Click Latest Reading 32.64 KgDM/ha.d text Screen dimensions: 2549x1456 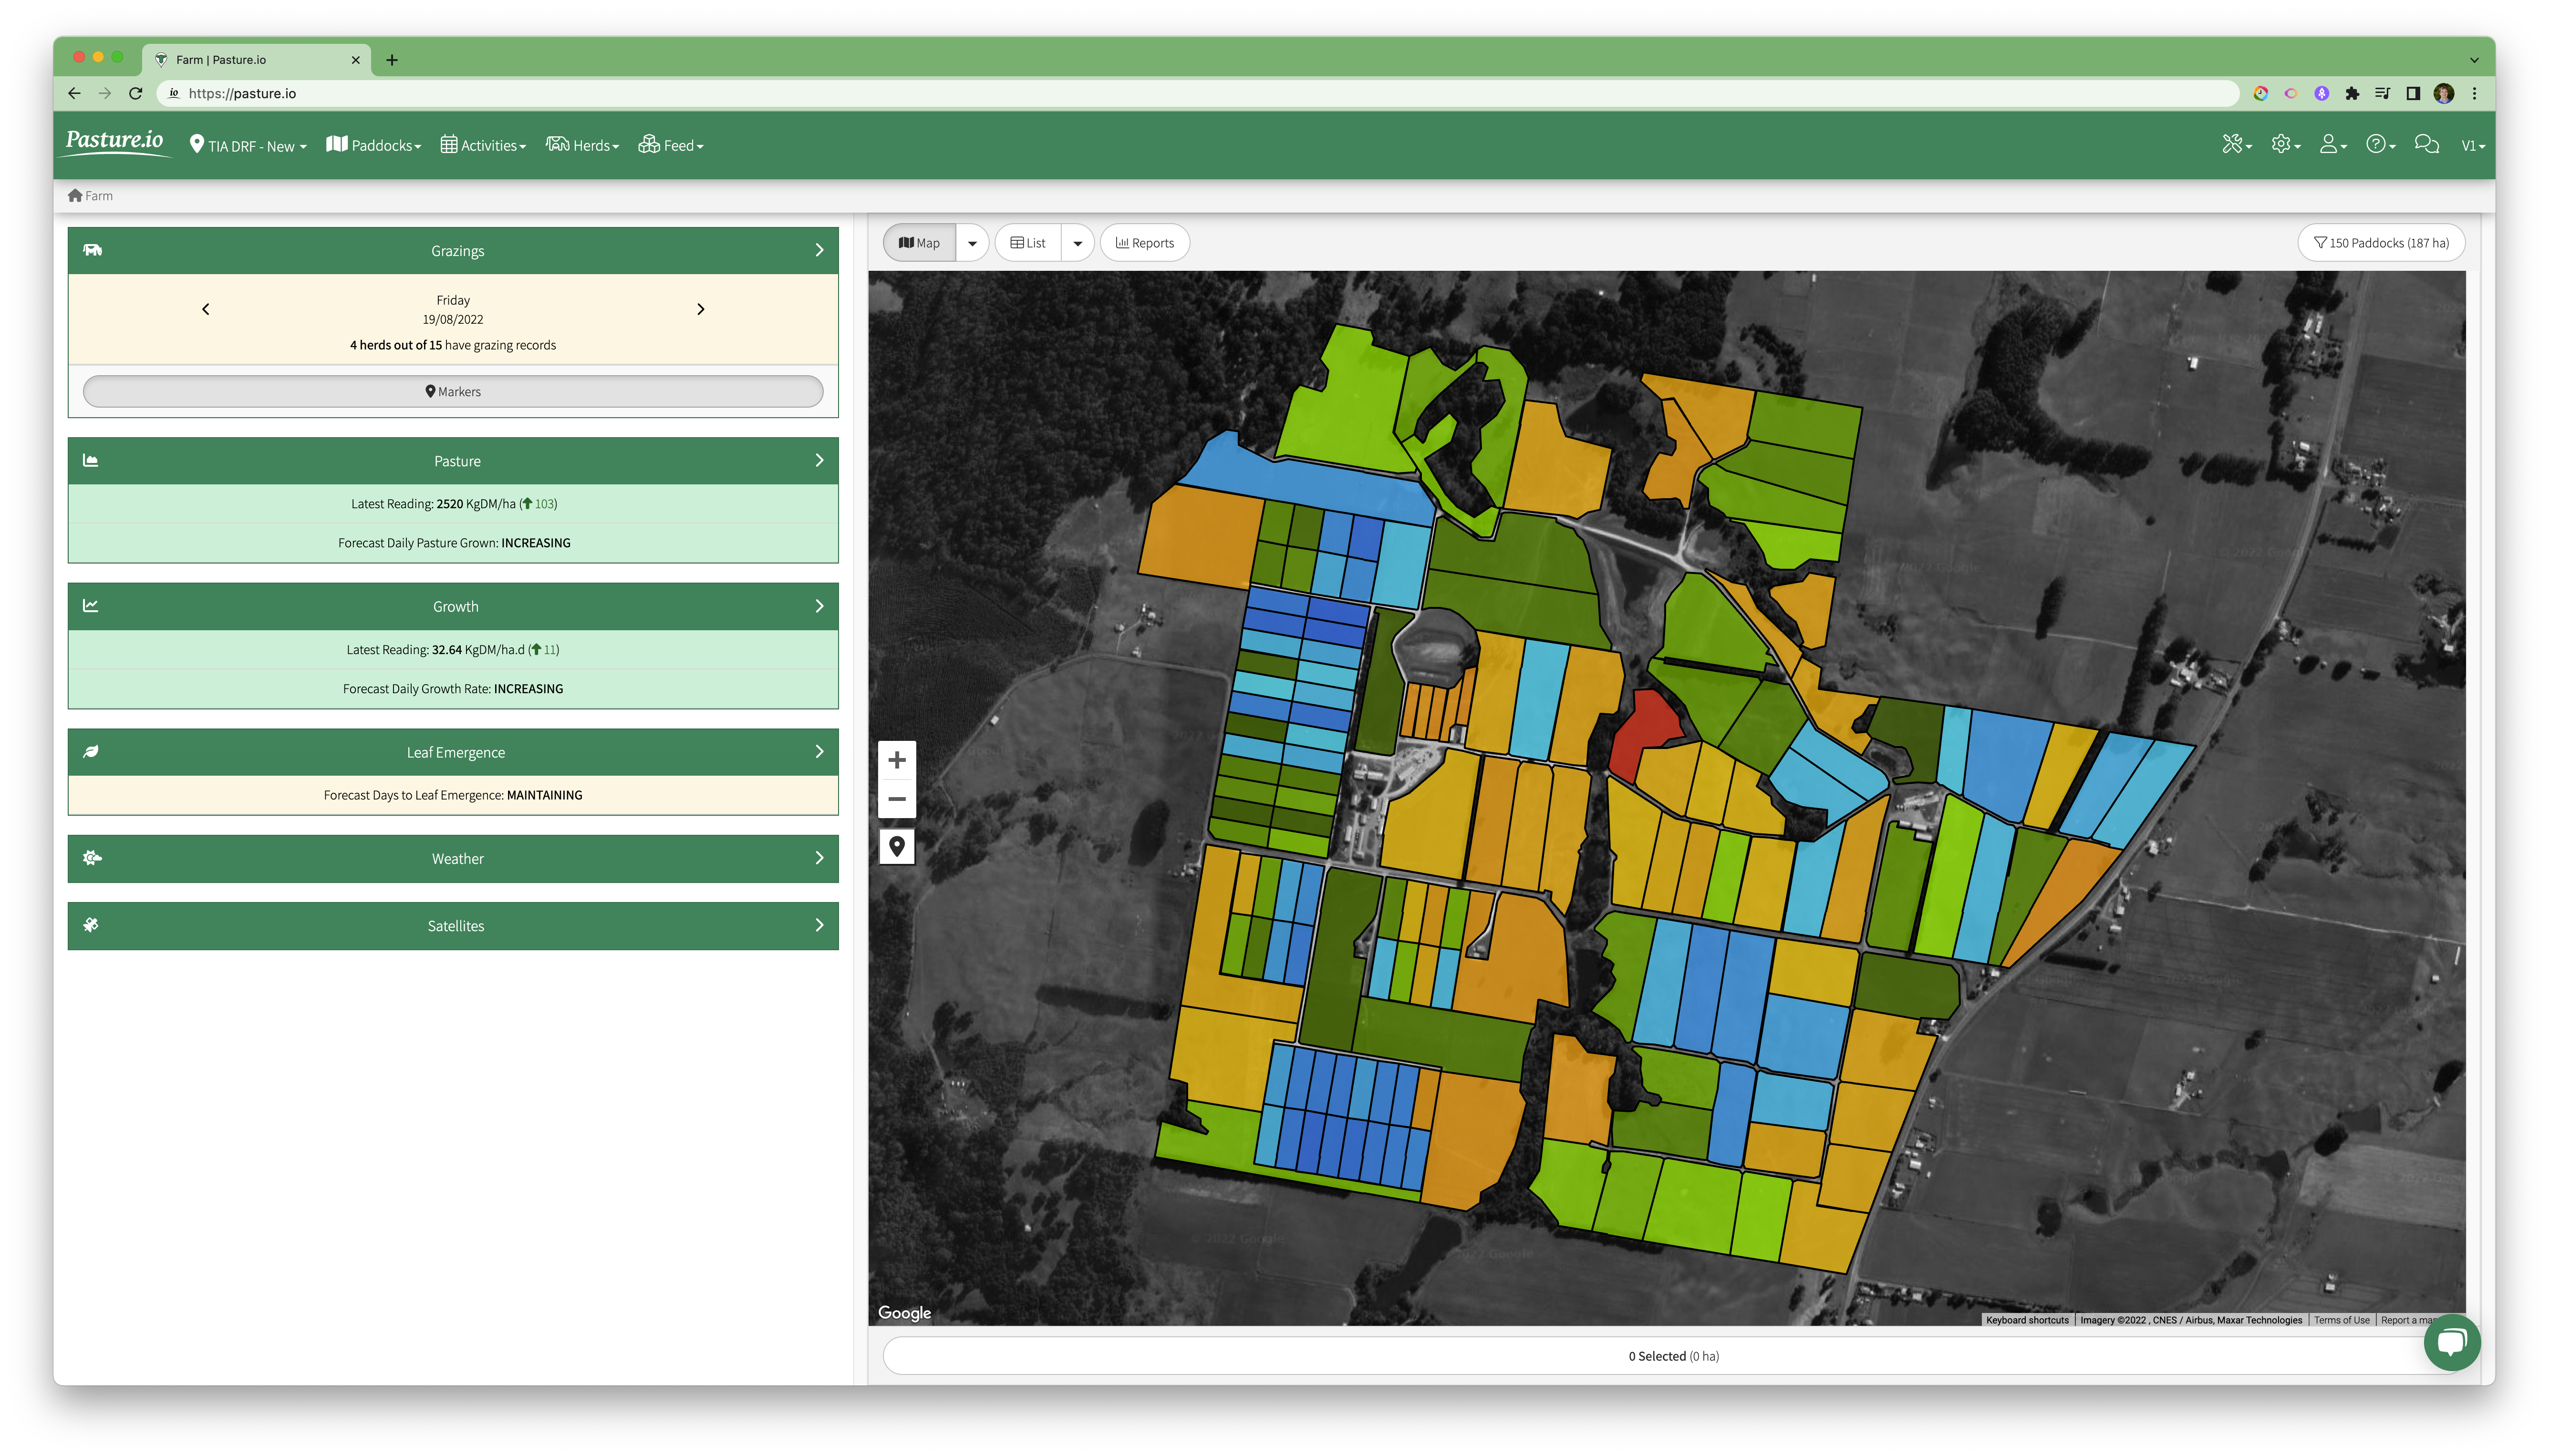pyautogui.click(x=453, y=650)
